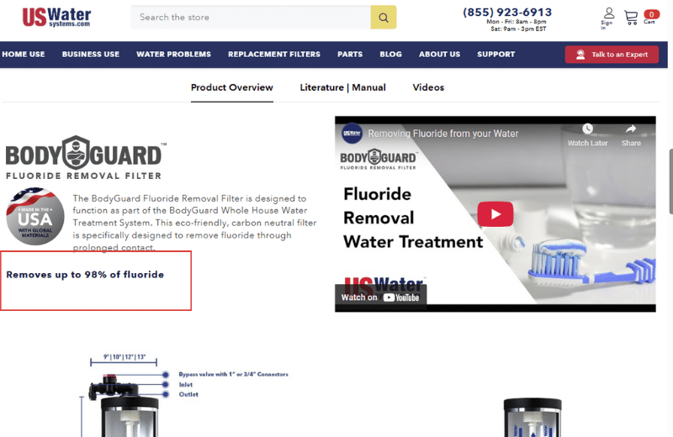Play the YouTube fluoride video

pos(495,213)
